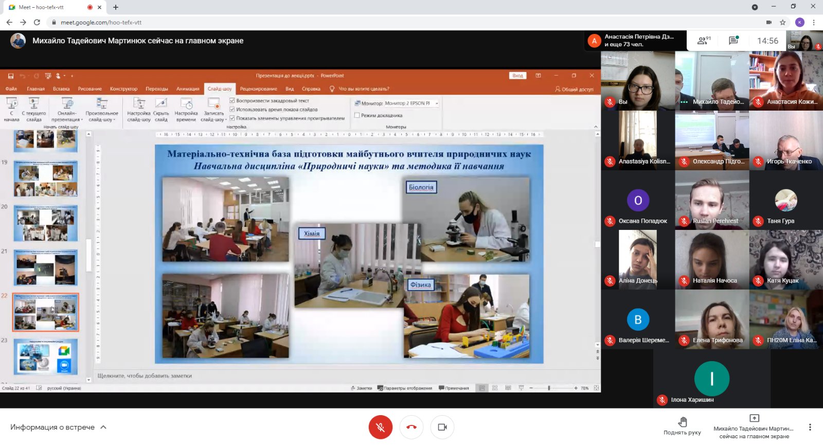This screenshot has width=823, height=446.
Task: Expand meeting information panel
Action: pos(58,427)
